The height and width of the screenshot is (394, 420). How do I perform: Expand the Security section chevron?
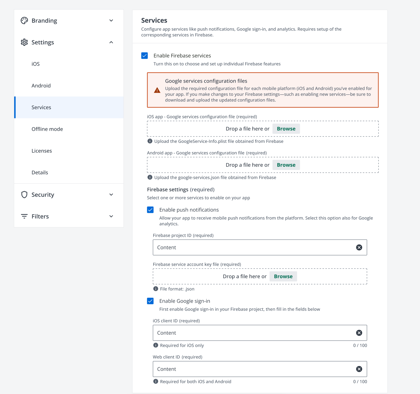pyautogui.click(x=111, y=195)
